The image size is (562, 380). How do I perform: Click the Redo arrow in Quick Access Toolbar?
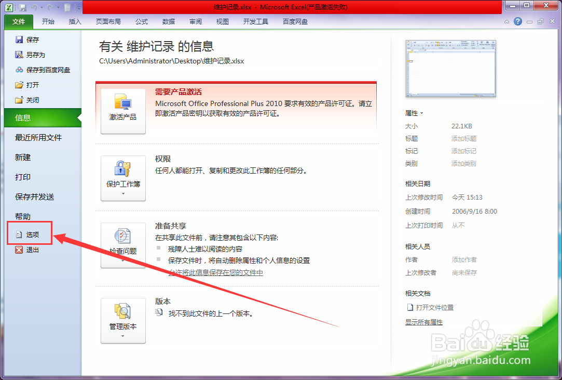pyautogui.click(x=50, y=7)
